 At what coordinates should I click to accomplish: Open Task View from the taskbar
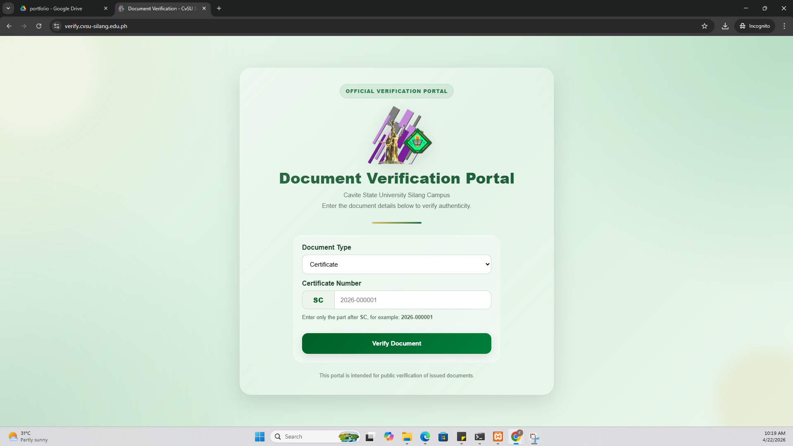pyautogui.click(x=370, y=436)
